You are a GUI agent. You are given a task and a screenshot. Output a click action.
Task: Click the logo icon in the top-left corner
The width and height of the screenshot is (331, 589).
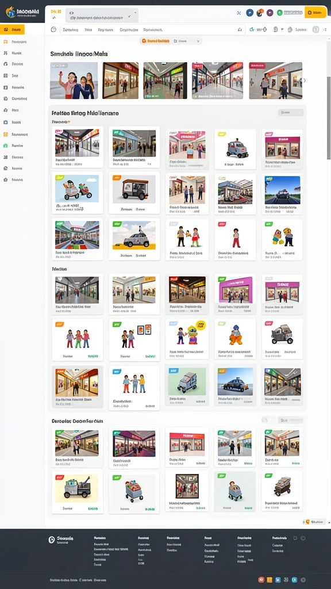(10, 12)
